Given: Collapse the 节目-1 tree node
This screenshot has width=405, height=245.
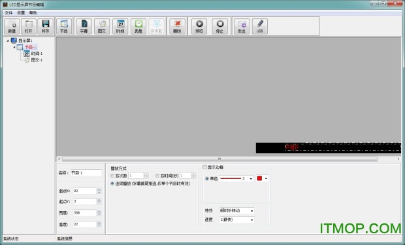Looking at the screenshot, I should 14,47.
